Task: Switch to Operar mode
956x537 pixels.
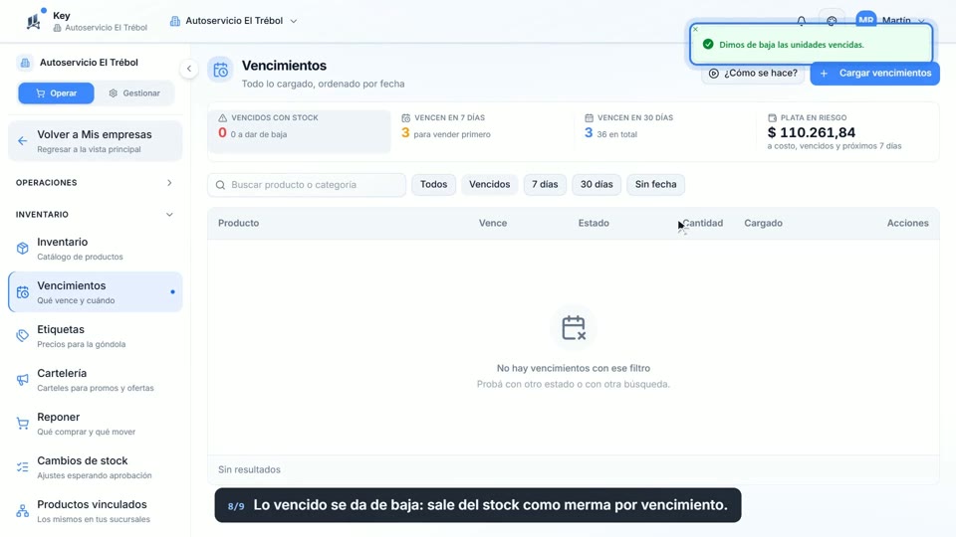Action: tap(56, 93)
